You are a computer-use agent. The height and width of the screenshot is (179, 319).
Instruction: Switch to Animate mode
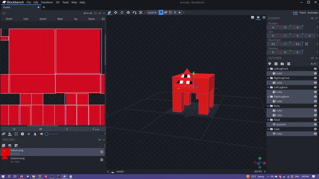313,12
